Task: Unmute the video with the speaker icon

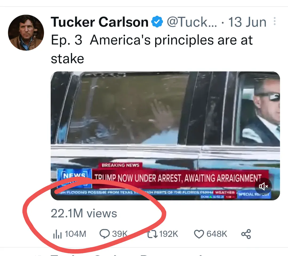Action: pyautogui.click(x=263, y=186)
